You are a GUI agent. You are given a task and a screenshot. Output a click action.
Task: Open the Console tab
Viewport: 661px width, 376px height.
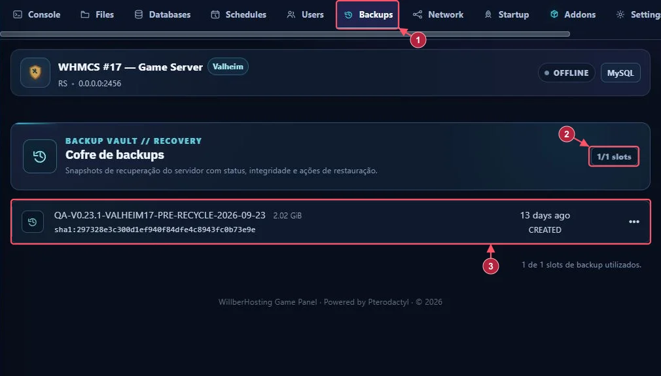click(37, 15)
